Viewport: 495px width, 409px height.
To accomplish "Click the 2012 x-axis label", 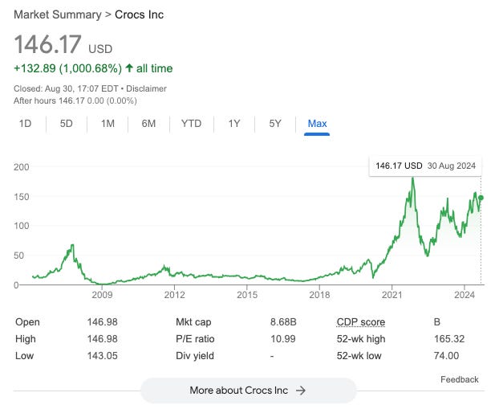I will (175, 295).
